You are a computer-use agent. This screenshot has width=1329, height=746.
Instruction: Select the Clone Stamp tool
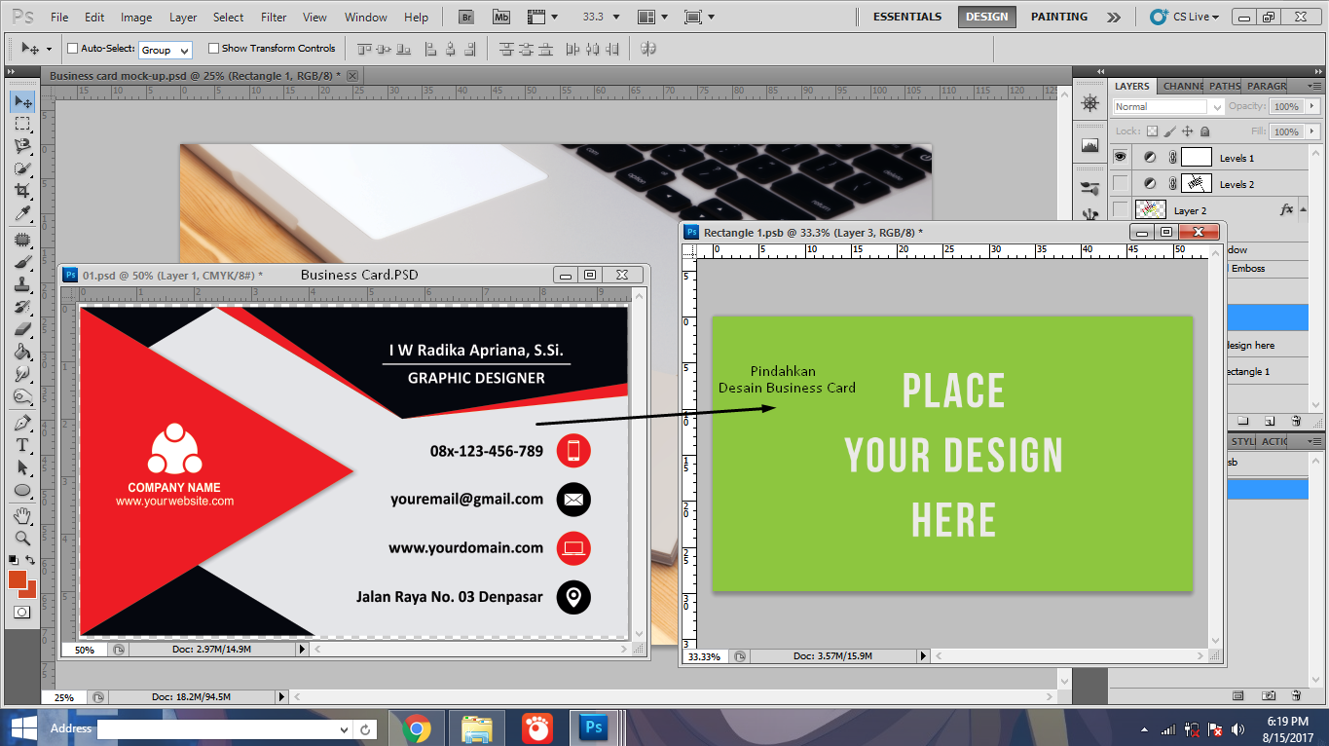click(x=23, y=282)
